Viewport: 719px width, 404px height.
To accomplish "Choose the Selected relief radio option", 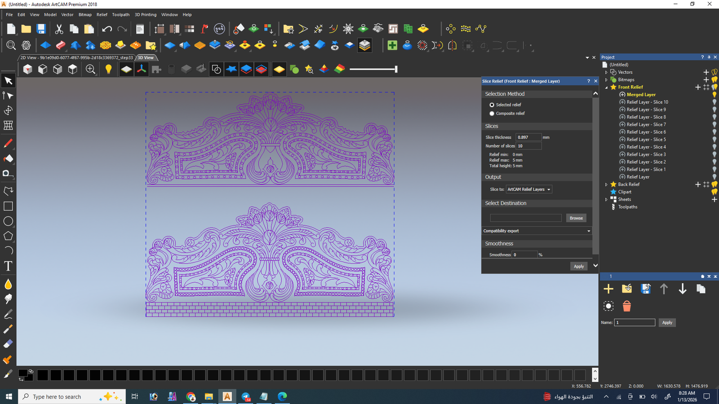I will 492,105.
